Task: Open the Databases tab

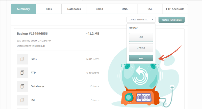Action: click(x=74, y=9)
